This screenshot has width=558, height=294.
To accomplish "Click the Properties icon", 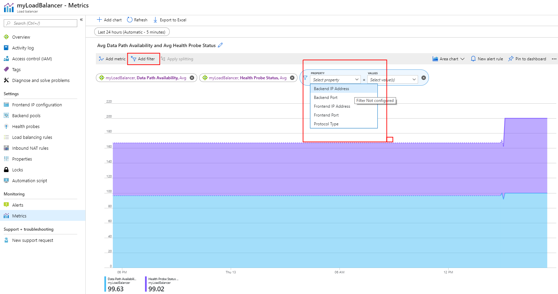I will click(x=6, y=159).
